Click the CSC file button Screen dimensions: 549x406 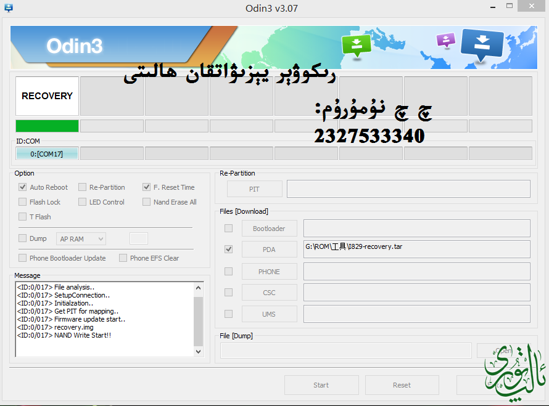269,293
